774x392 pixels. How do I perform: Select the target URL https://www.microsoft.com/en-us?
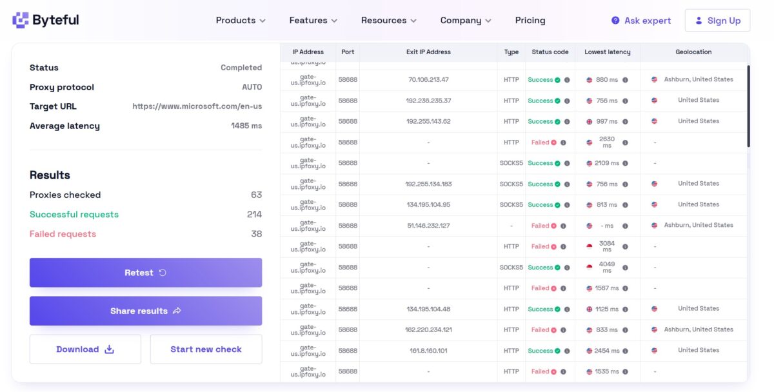click(x=197, y=106)
